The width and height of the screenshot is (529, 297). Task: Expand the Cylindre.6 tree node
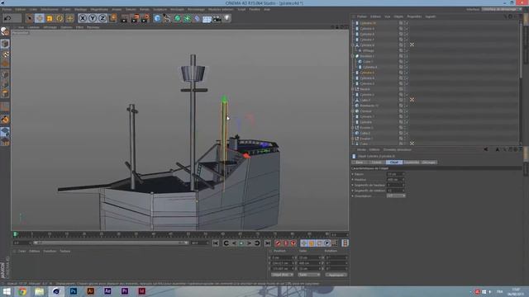(353, 45)
